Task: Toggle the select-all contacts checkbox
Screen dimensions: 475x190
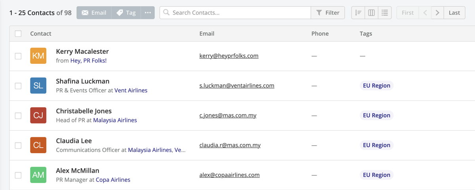Action: 18,34
